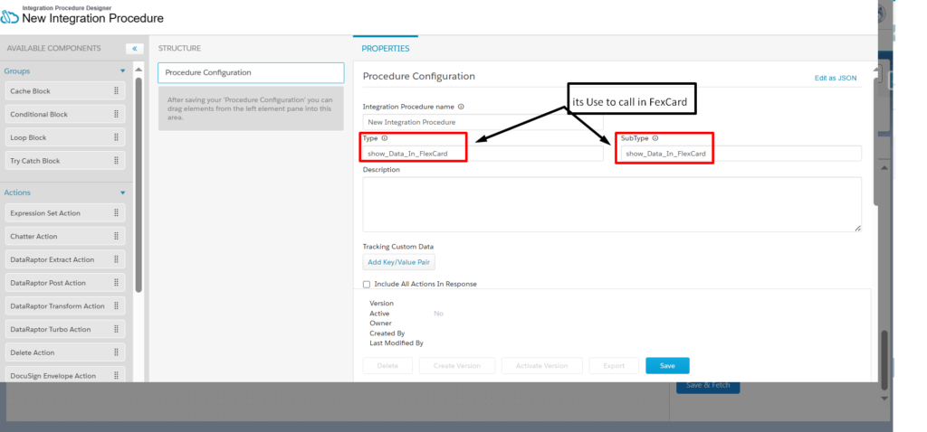Click drag handle icon of Delete Action
Image resolution: width=927 pixels, height=432 pixels.
pos(116,352)
